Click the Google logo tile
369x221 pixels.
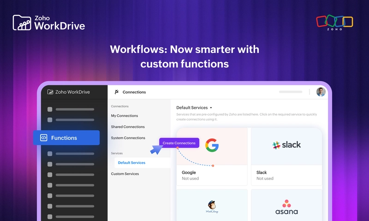(212, 145)
